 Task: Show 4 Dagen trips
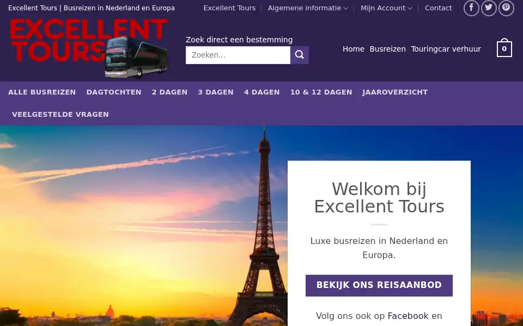[x=262, y=92]
